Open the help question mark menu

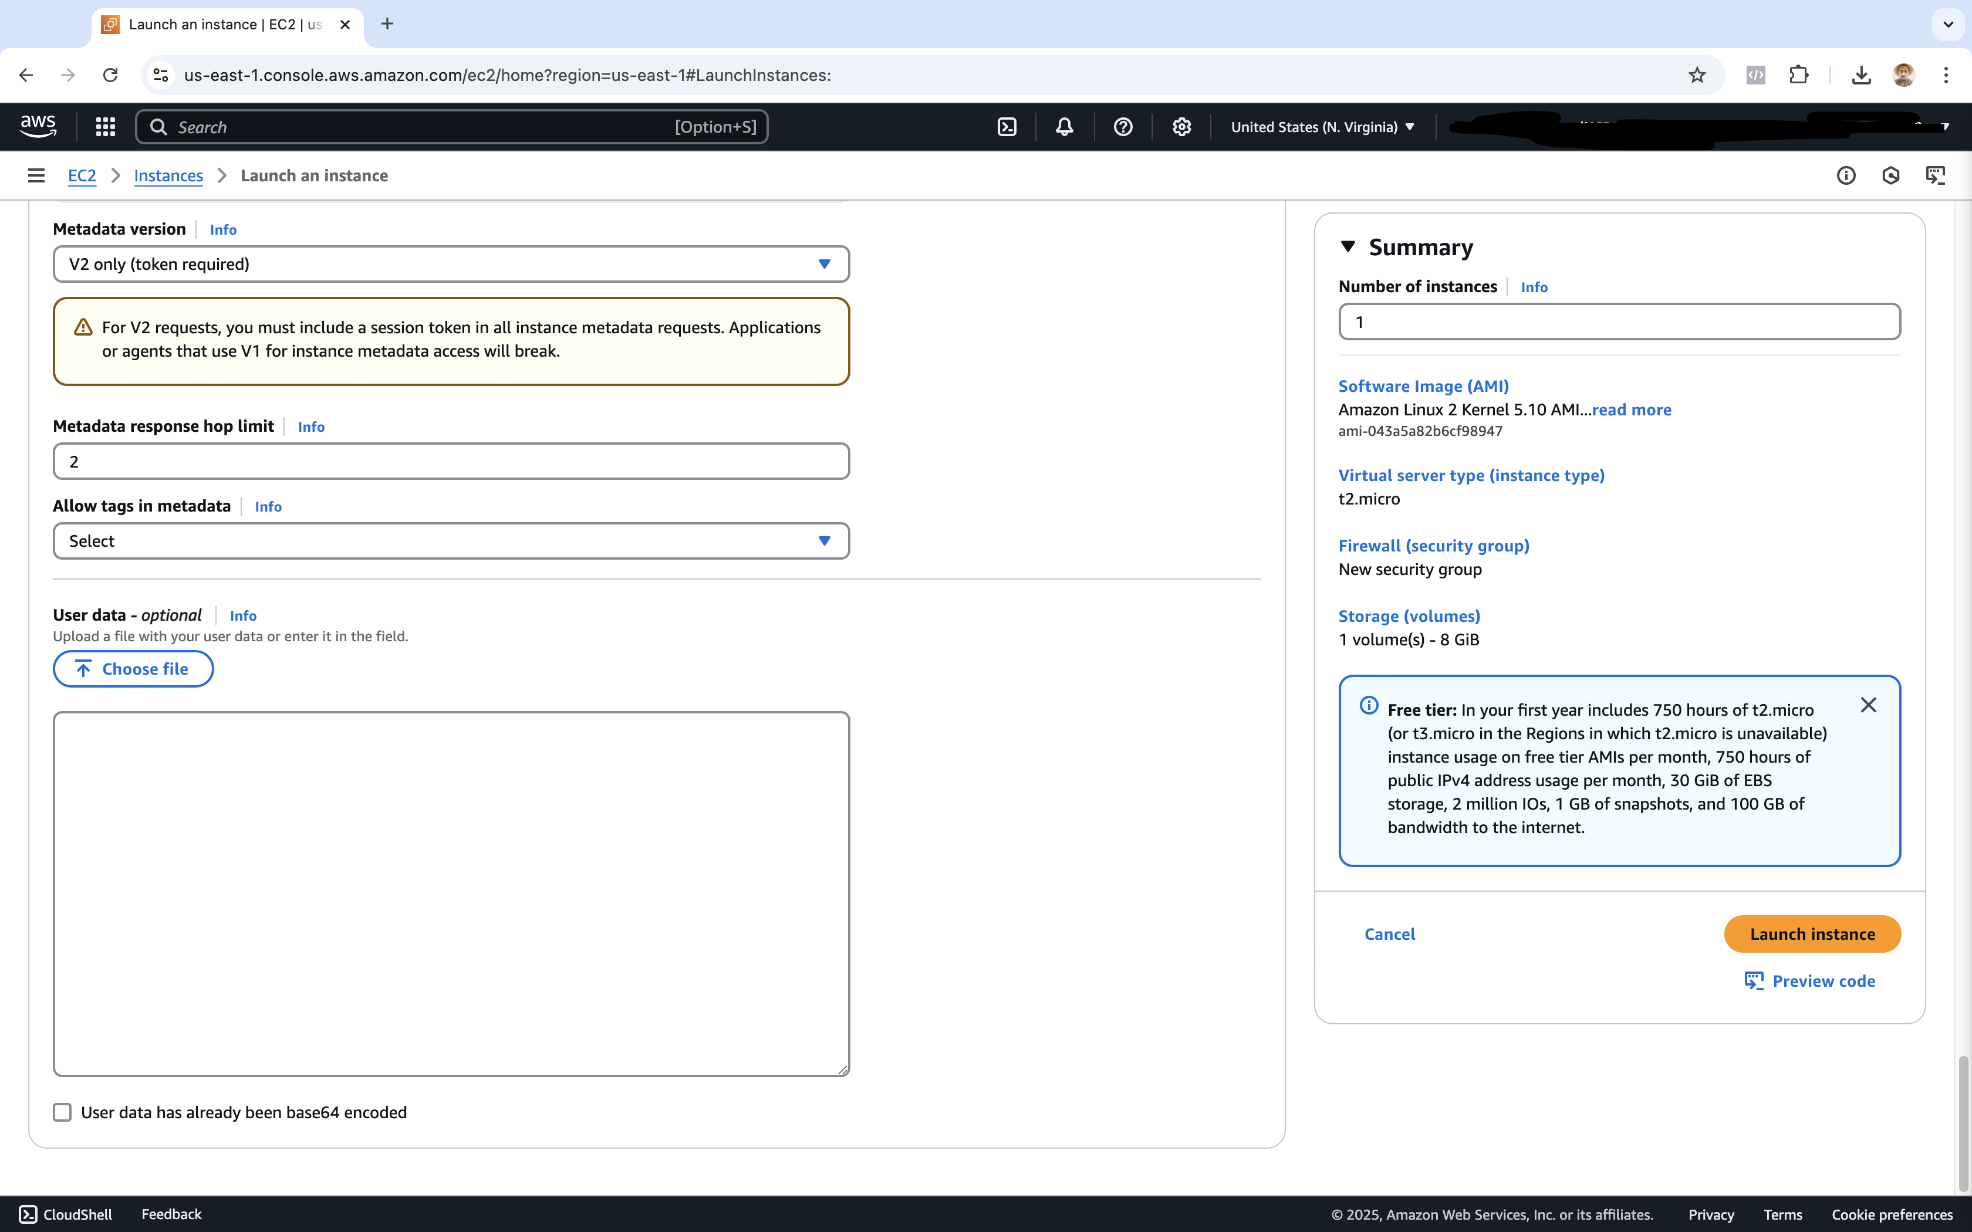1123,126
